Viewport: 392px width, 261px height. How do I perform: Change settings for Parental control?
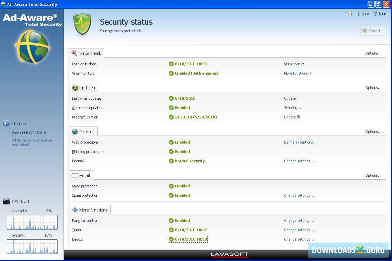point(299,221)
